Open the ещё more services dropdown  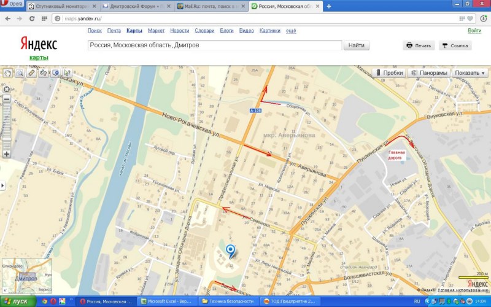pyautogui.click(x=291, y=30)
